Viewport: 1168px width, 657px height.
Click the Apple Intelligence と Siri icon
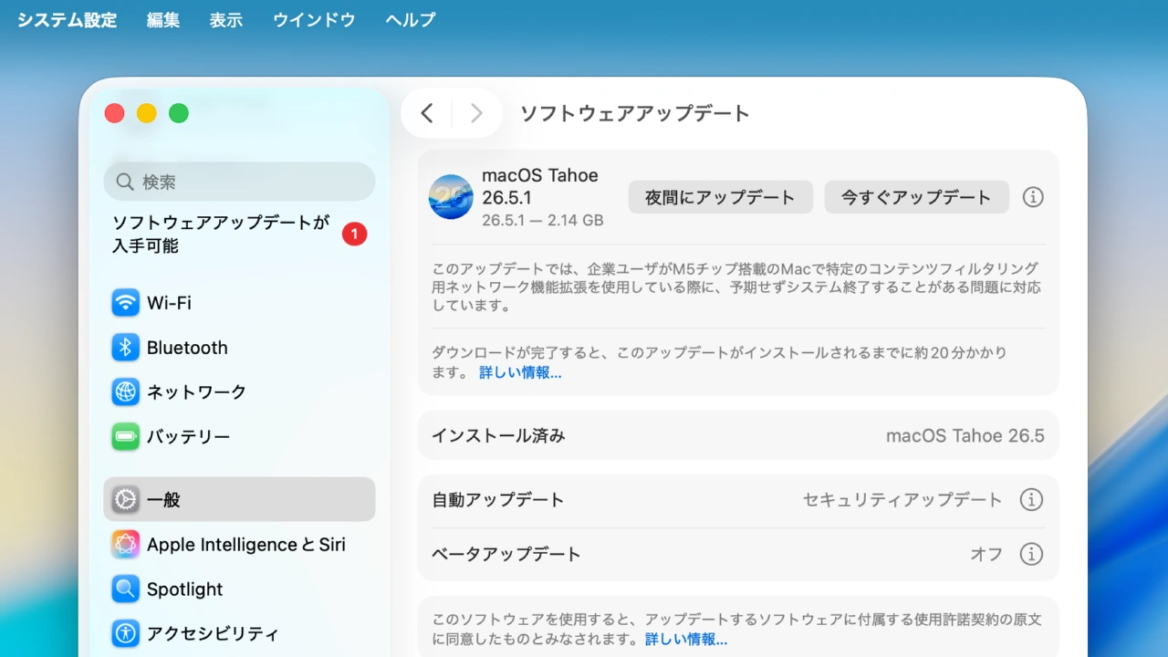126,545
